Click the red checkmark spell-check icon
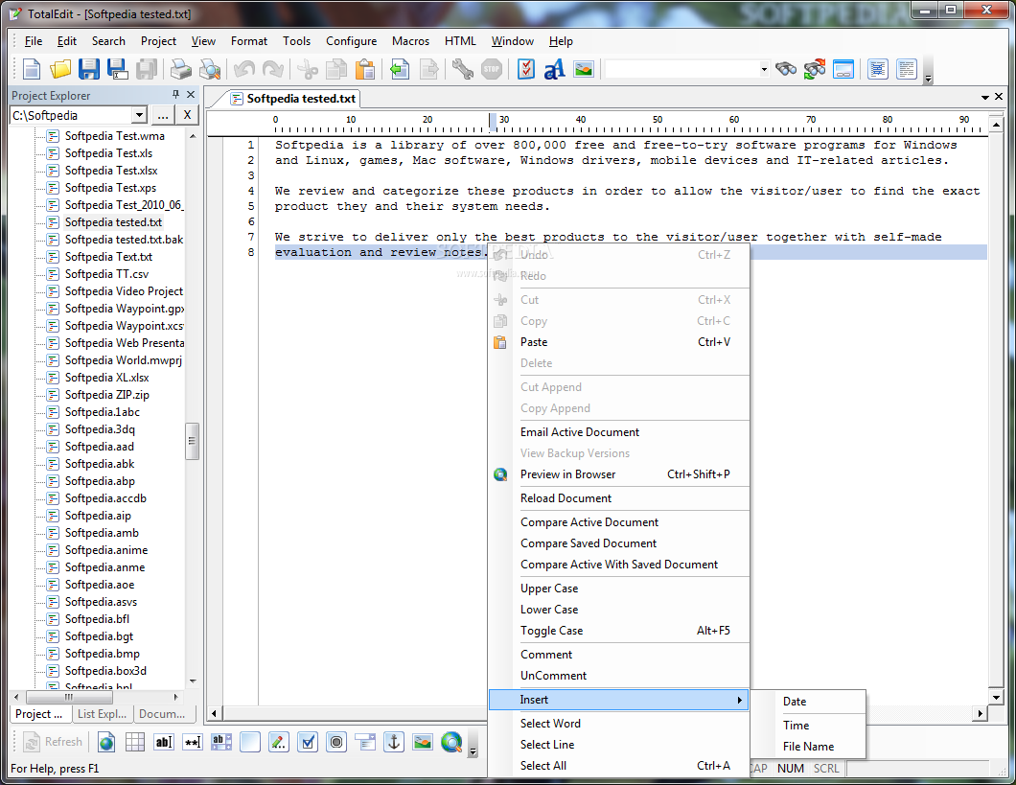Viewport: 1016px width, 785px height. pos(526,69)
